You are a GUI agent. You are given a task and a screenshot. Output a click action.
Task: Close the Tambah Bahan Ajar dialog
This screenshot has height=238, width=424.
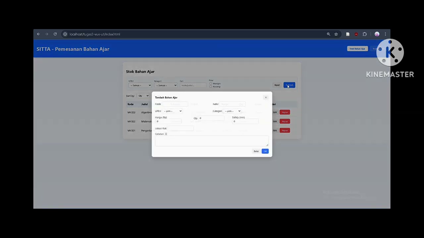pyautogui.click(x=266, y=98)
